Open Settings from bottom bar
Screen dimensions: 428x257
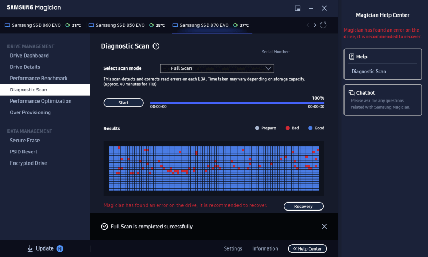tap(233, 248)
